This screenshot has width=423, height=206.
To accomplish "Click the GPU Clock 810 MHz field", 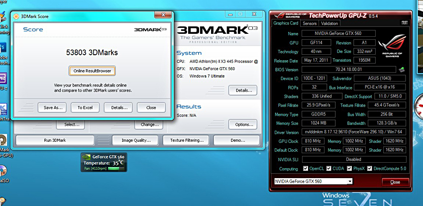I will click(313, 141).
